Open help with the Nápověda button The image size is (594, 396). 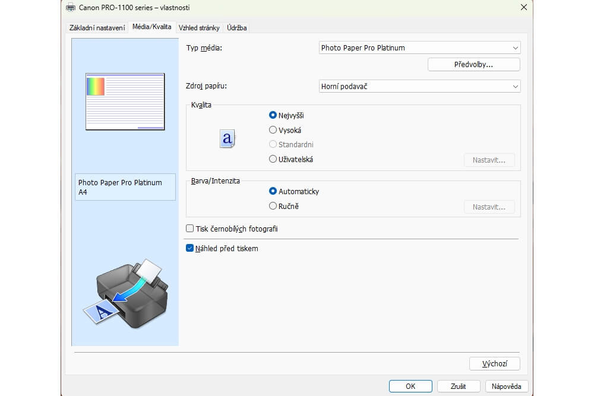pos(506,386)
